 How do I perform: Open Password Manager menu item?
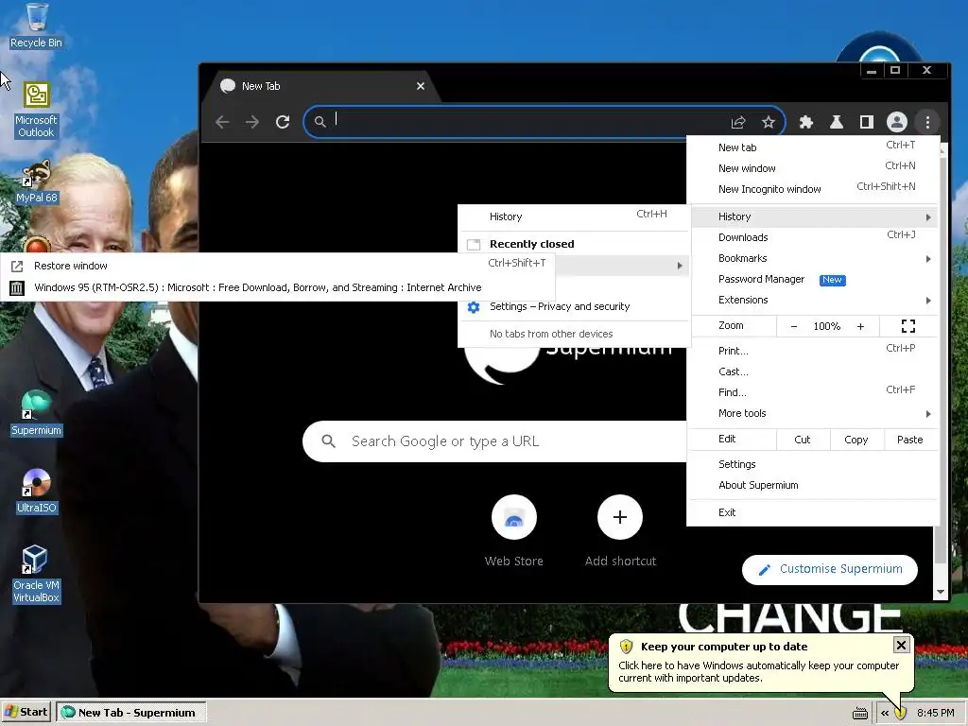(813, 279)
